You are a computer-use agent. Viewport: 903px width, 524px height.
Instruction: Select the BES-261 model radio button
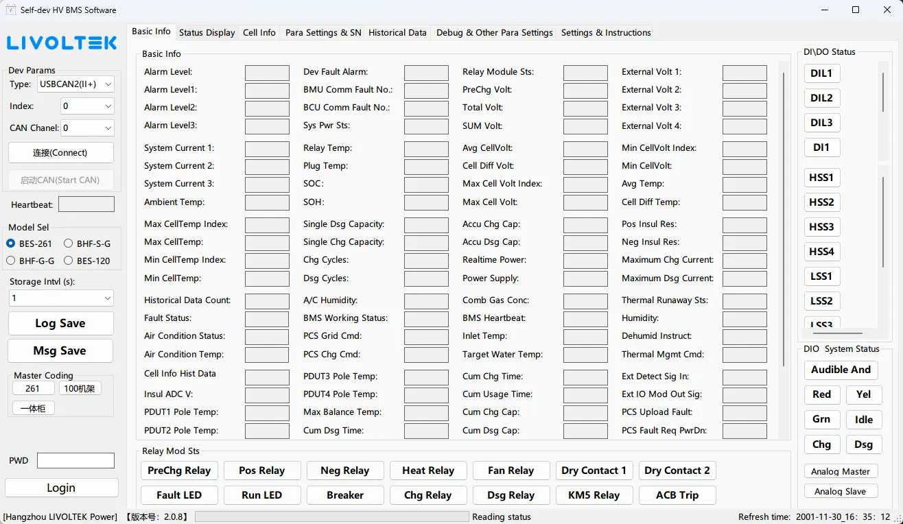[29, 243]
